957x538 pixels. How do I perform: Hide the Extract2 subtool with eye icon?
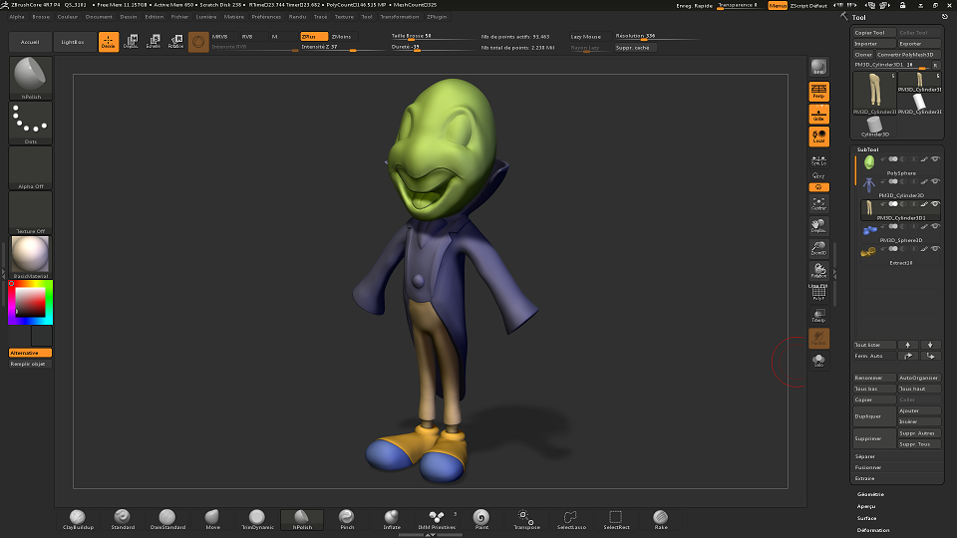click(935, 249)
